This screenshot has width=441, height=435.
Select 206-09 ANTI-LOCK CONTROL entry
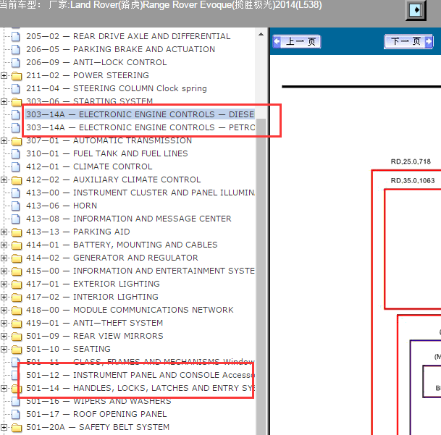tap(96, 62)
